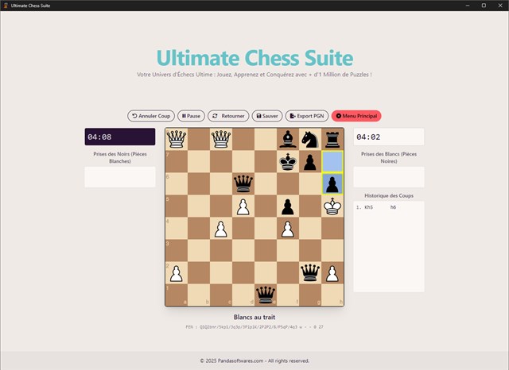509x370 pixels.
Task: Maximize the Ultimate Chess Suite window
Action: [x=484, y=6]
